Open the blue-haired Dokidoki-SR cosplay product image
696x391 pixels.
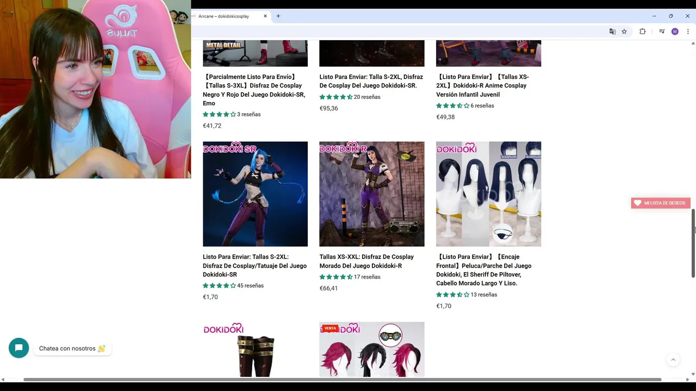point(255,194)
